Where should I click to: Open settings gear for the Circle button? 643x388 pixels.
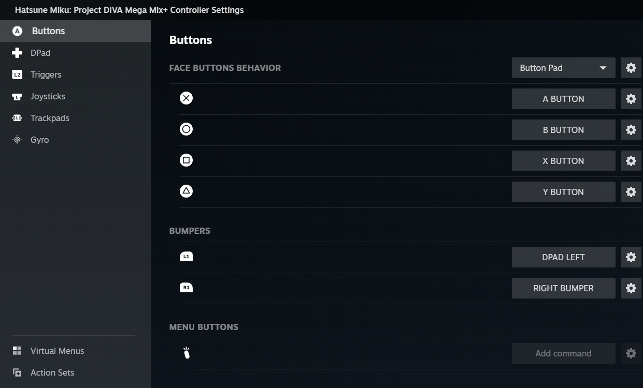(x=631, y=130)
